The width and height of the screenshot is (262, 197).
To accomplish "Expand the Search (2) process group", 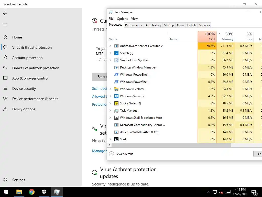I will [110, 53].
